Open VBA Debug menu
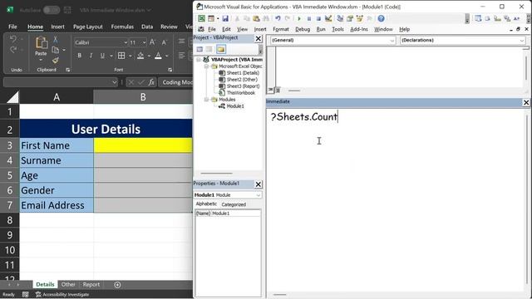532x299 pixels. pyautogui.click(x=303, y=29)
